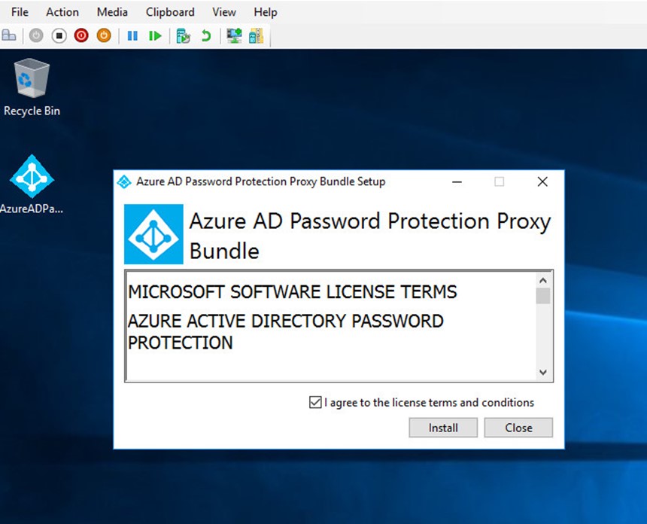Reset the virtual machine with green play icon
The width and height of the screenshot is (647, 524).
point(155,36)
